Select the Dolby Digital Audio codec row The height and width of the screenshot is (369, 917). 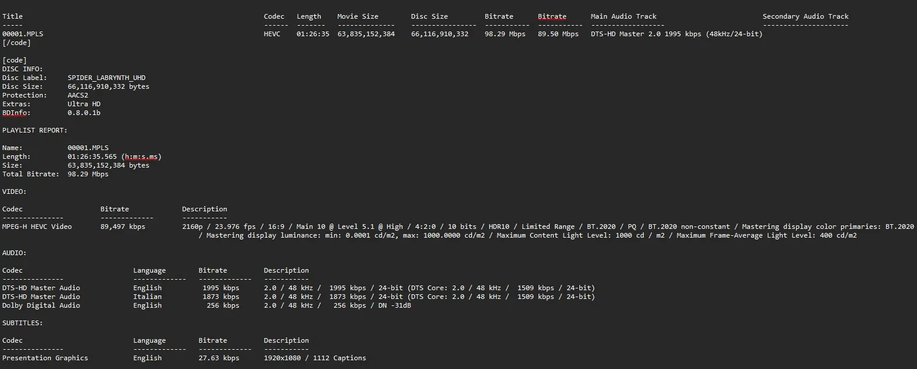(41, 305)
